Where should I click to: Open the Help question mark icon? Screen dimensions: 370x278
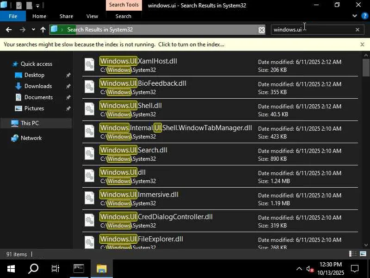364,16
